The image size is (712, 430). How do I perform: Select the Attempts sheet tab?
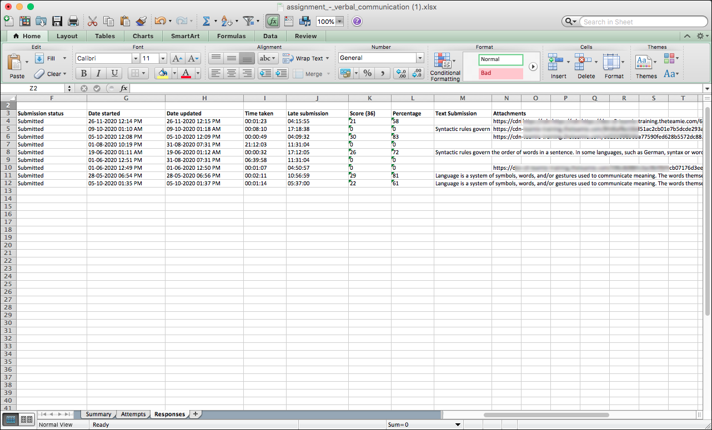pyautogui.click(x=133, y=414)
